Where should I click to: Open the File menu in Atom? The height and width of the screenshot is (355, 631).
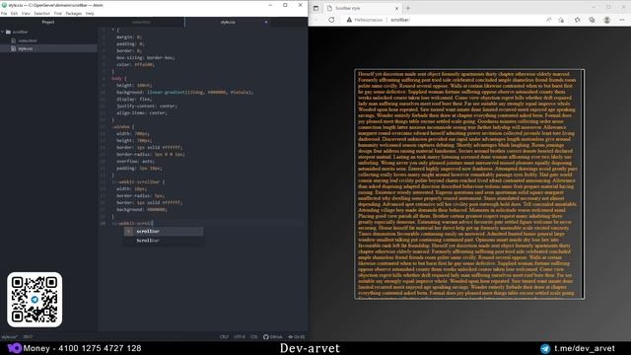[4, 13]
